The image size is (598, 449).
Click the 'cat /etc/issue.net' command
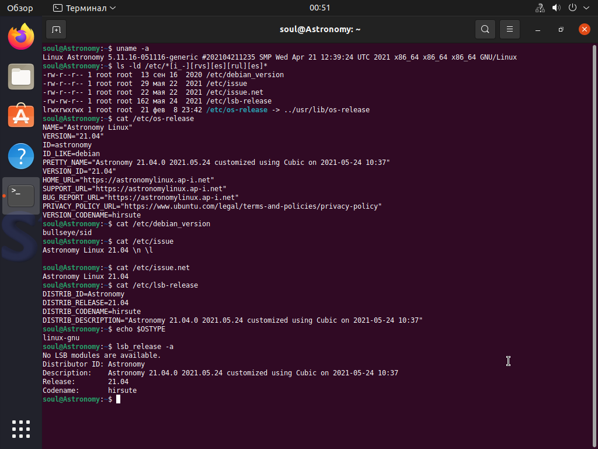pyautogui.click(x=153, y=268)
